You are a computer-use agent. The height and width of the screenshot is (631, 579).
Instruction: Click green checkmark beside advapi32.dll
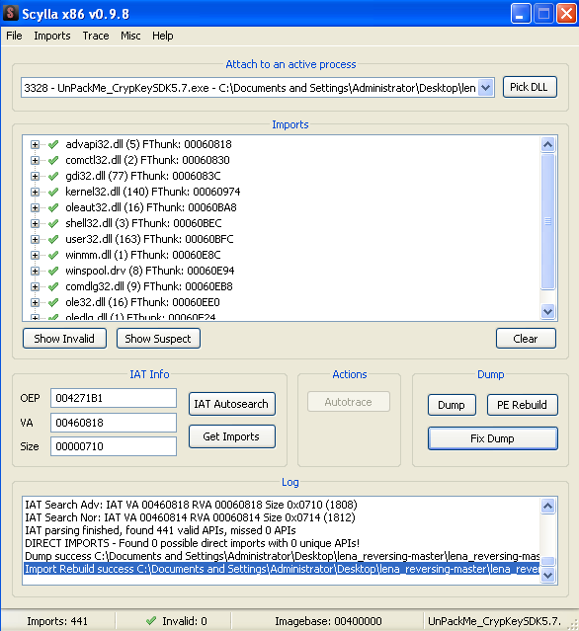click(53, 144)
